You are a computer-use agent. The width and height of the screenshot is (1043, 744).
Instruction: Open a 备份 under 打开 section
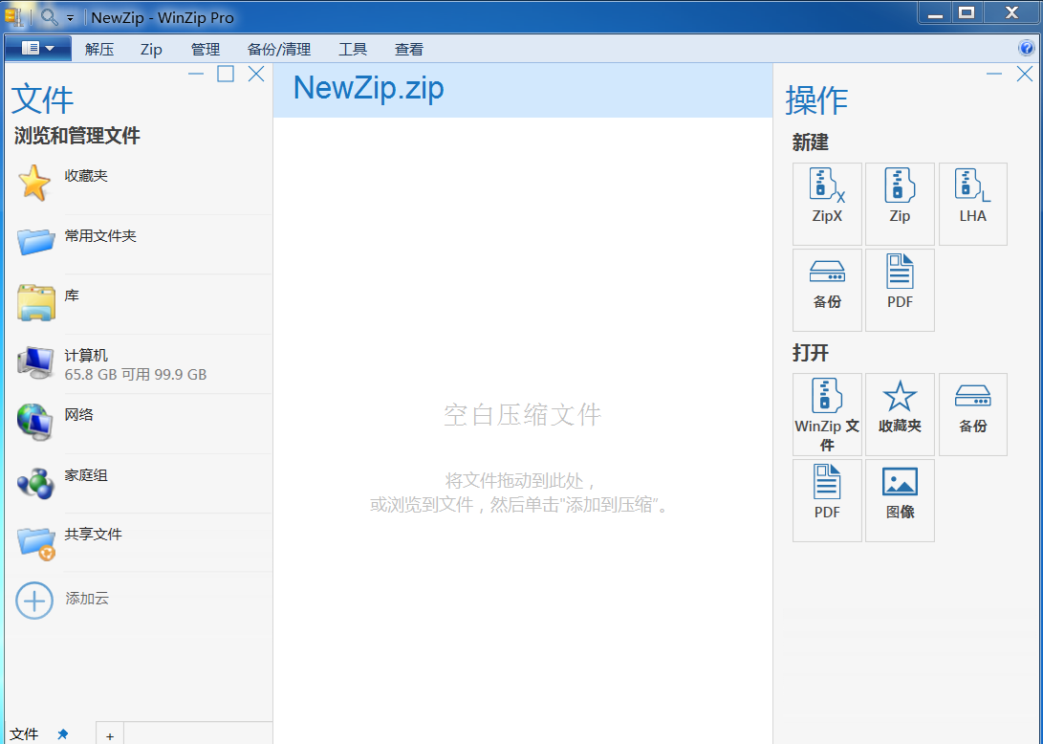[x=972, y=414]
